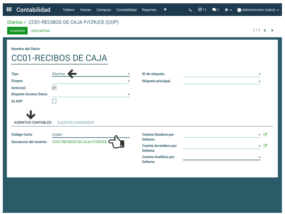
Task: Go to next record arrow
Action: point(272,30)
